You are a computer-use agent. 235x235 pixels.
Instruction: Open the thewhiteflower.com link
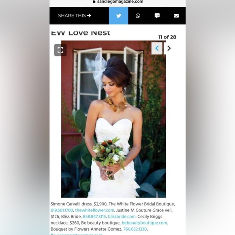tap(94, 210)
